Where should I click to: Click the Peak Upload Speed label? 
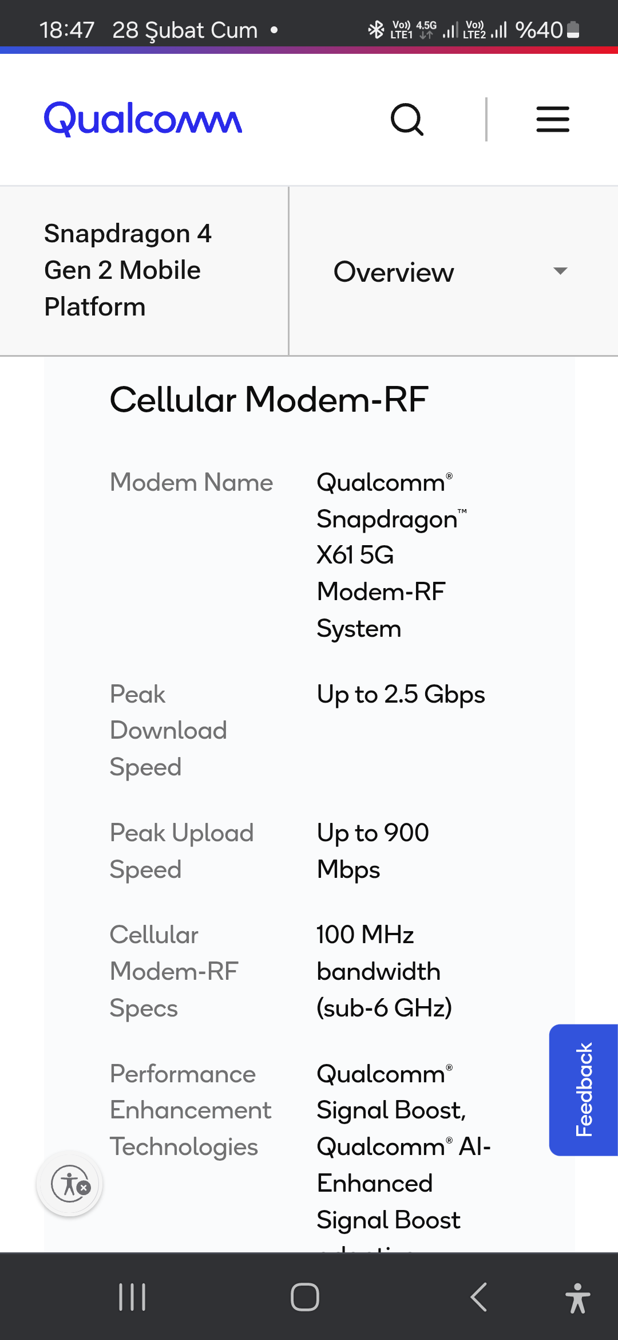181,851
